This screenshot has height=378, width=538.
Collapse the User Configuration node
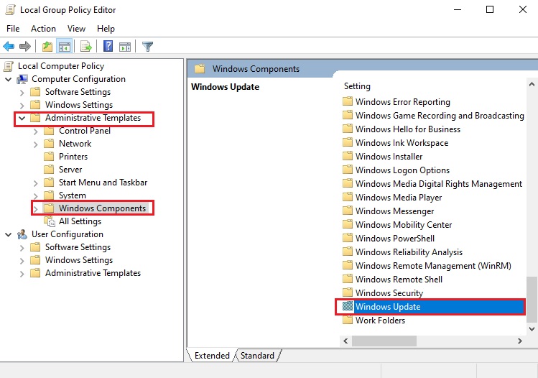tap(9, 234)
